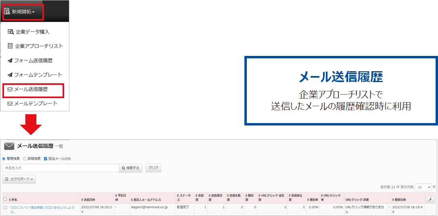This screenshot has width=438, height=216.
Task: Sort by 開封率 column header
Action: click(313, 200)
